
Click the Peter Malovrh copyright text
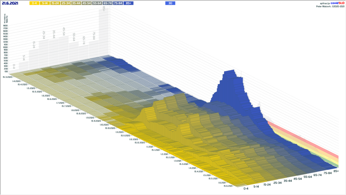coord(330,6)
